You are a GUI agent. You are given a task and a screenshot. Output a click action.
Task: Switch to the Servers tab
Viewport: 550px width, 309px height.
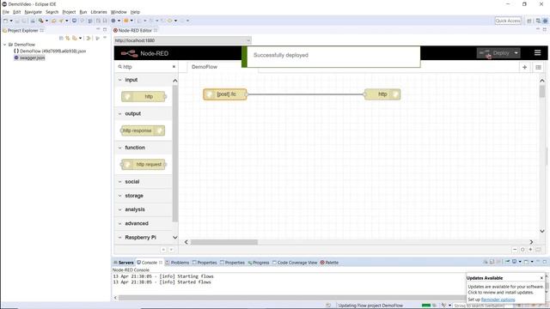click(124, 263)
